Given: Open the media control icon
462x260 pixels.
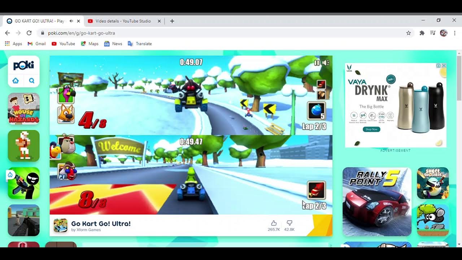Looking at the screenshot, I should click(433, 33).
